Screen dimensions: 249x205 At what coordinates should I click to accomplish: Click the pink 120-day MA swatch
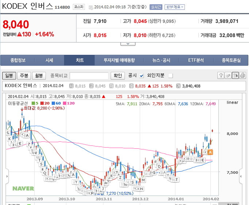tap(65, 103)
